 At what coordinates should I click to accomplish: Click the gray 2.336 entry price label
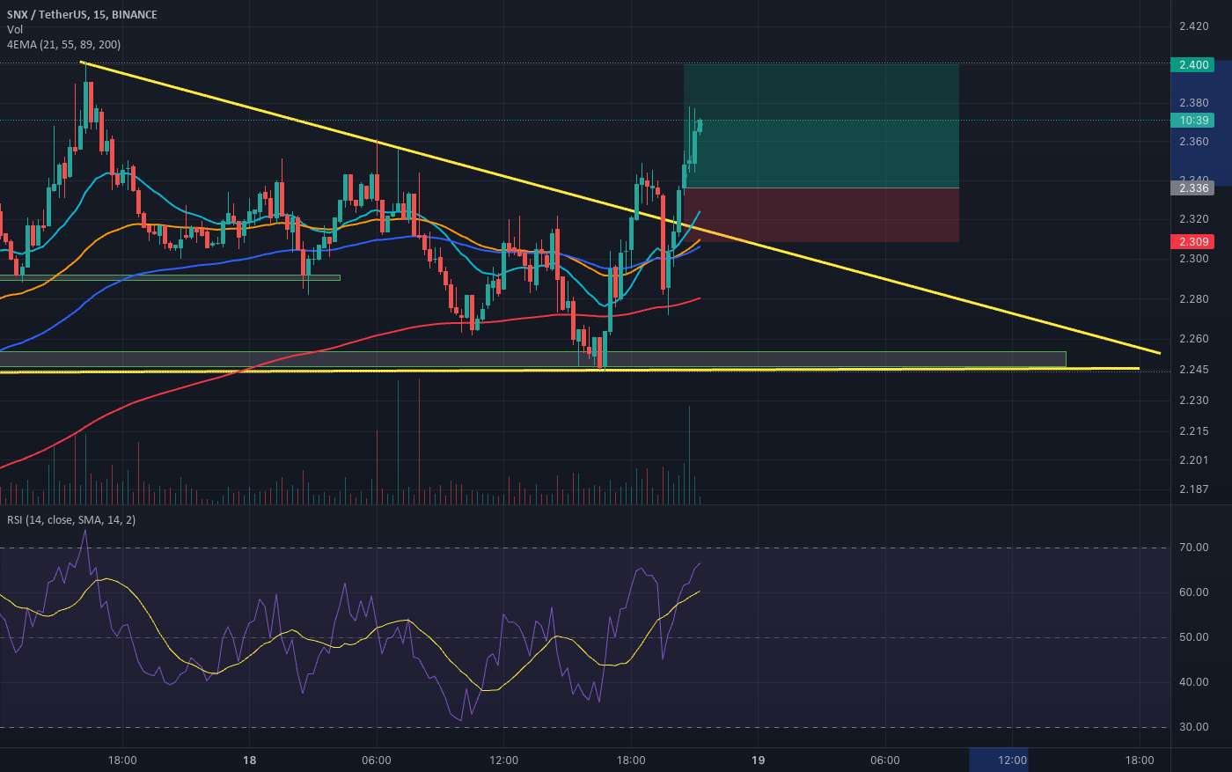point(1192,187)
